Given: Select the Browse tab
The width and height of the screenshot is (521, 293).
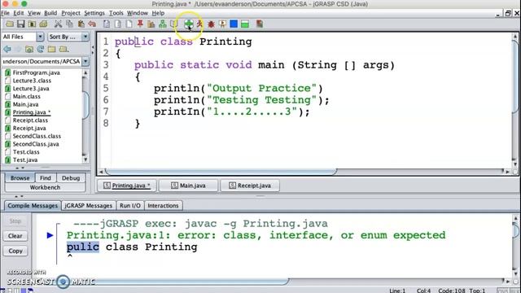Looking at the screenshot, I should 20,178.
